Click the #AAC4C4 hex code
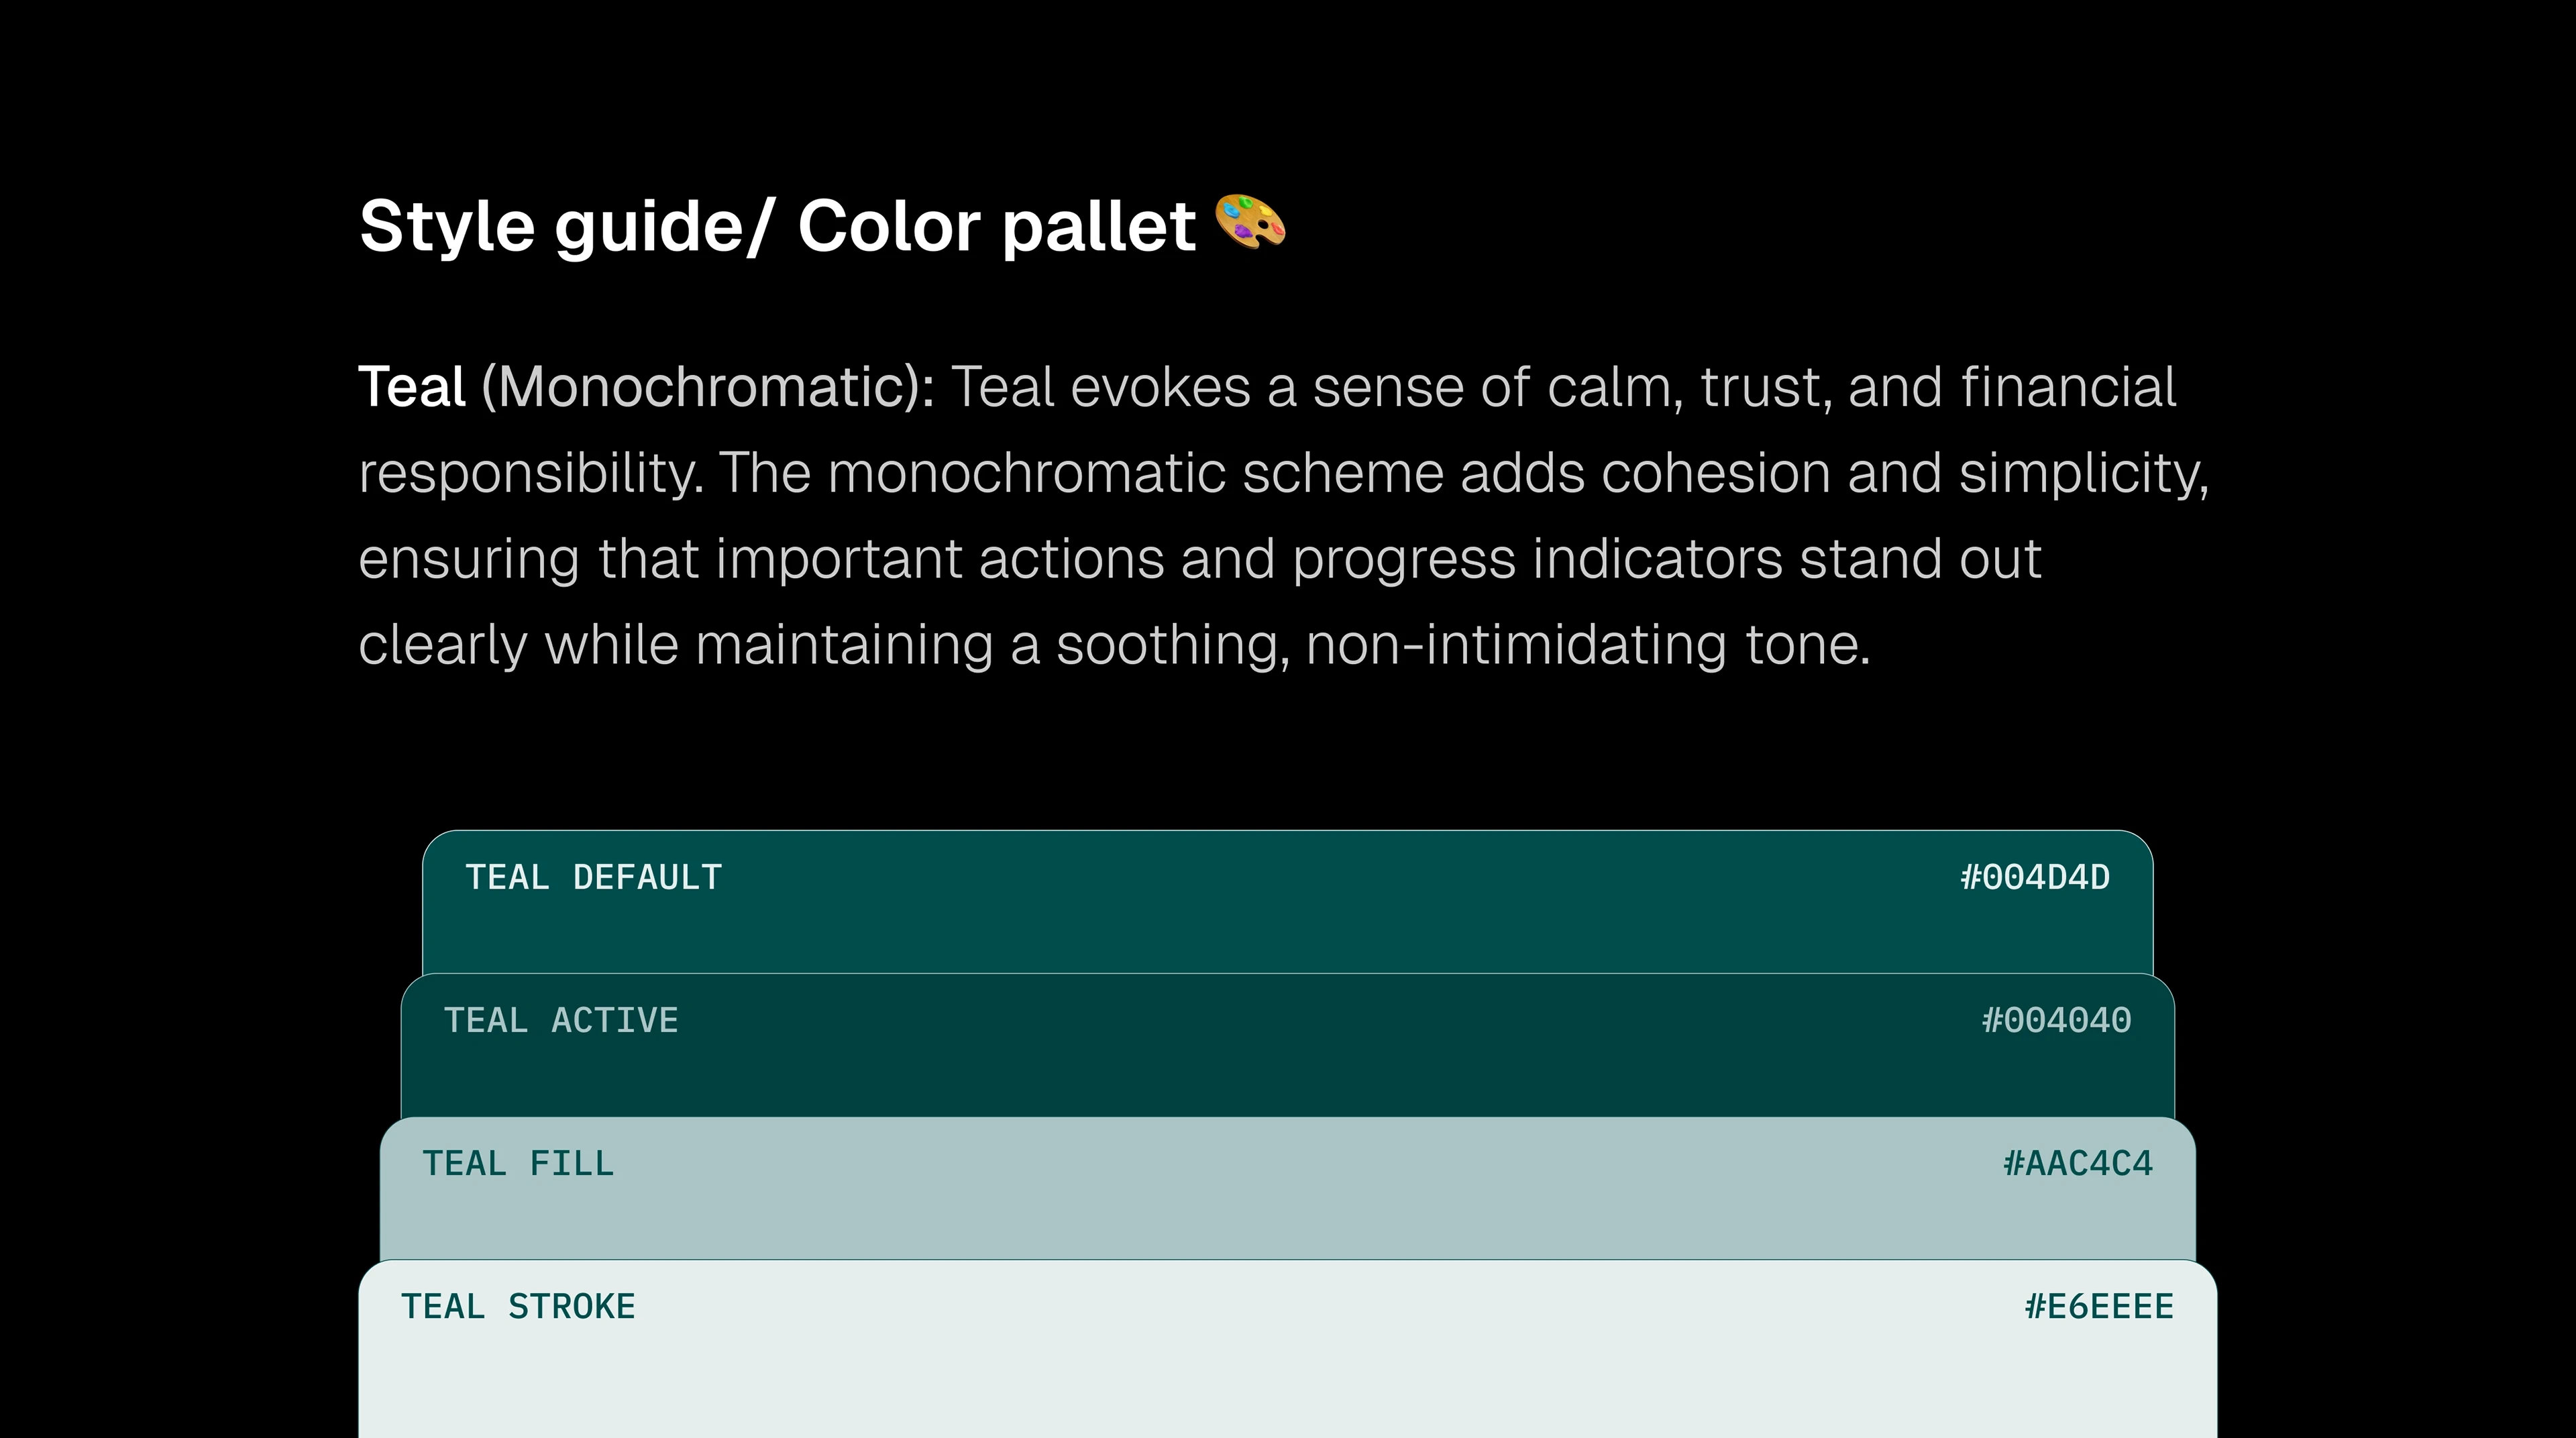2576x1438 pixels. [x=2078, y=1164]
